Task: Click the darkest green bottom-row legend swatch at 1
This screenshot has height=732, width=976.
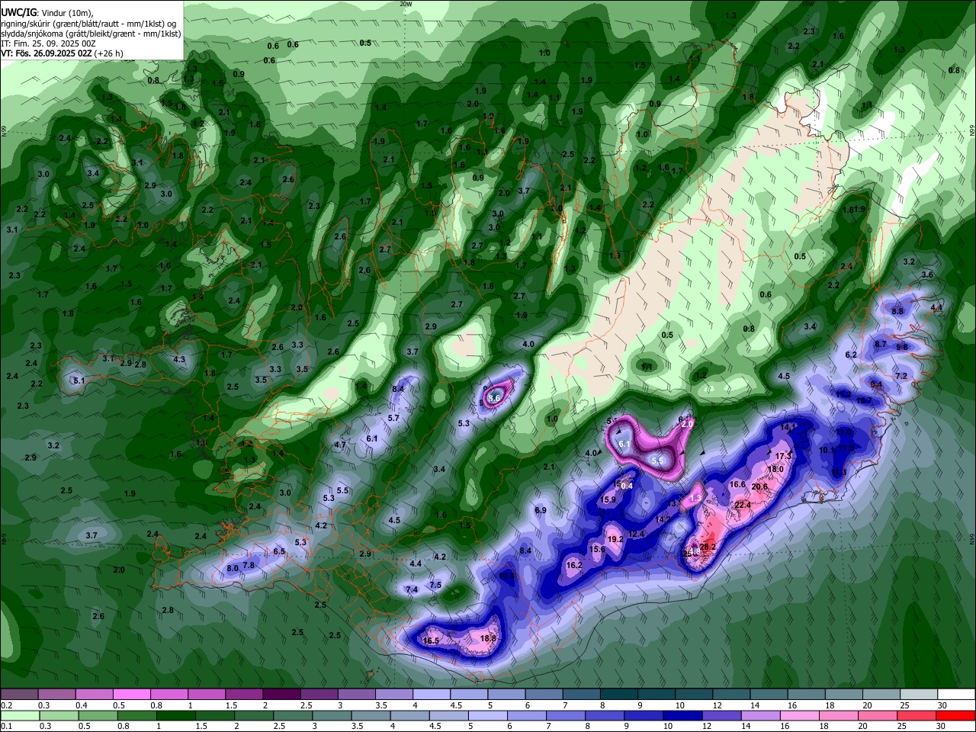Action: tap(176, 716)
